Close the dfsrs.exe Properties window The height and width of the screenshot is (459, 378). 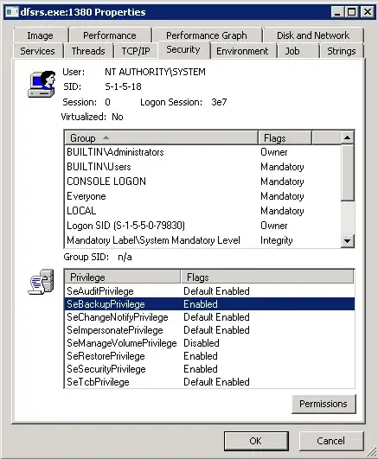pyautogui.click(x=368, y=12)
